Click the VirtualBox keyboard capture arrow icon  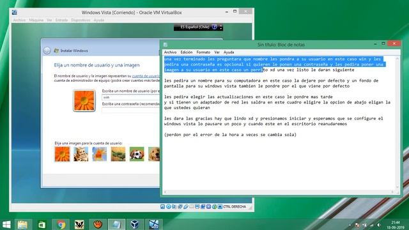point(220,206)
